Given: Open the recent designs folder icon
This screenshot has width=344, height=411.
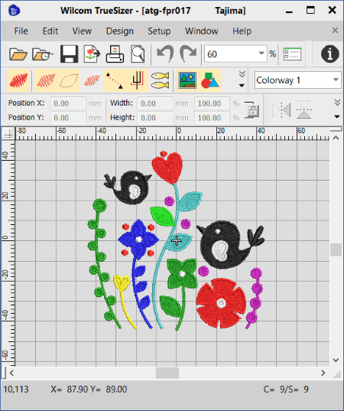Looking at the screenshot, I should tap(42, 54).
